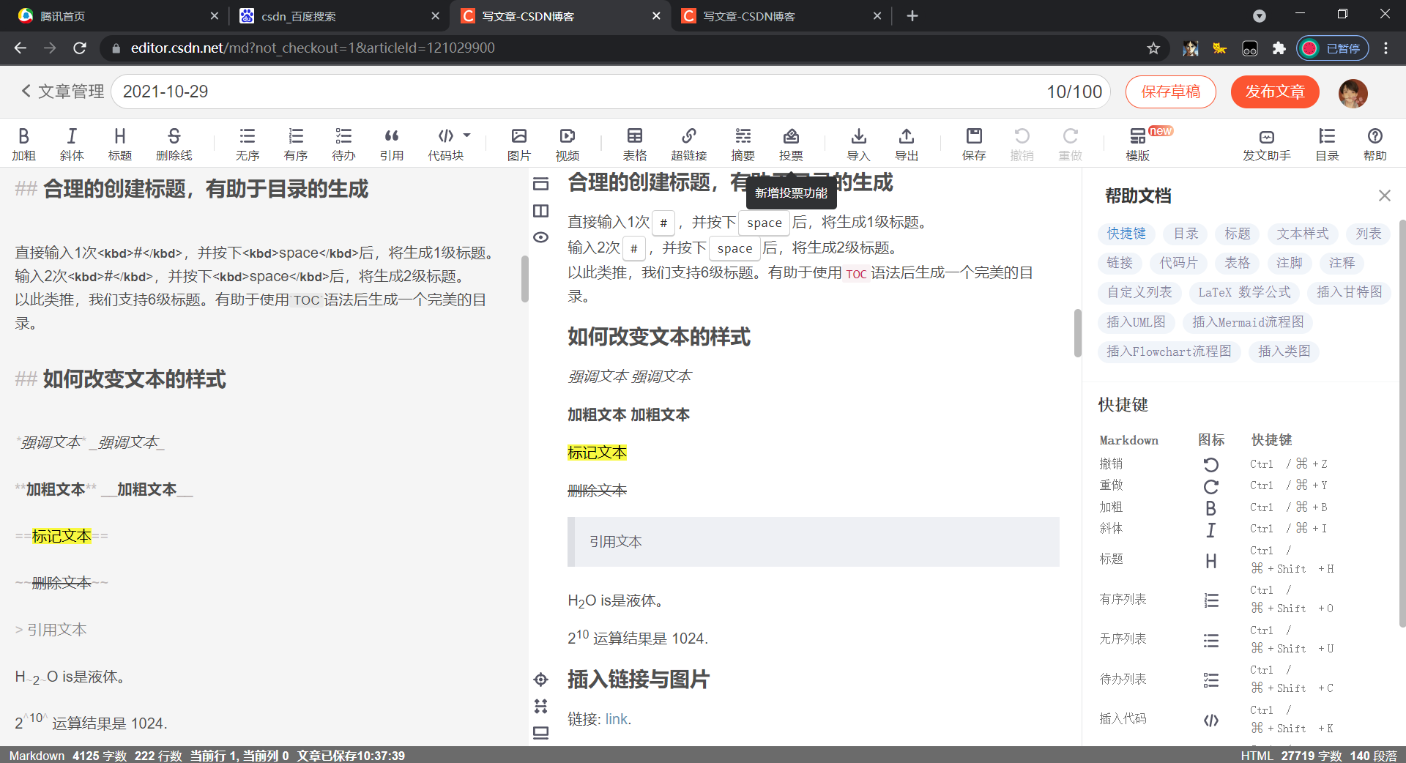The width and height of the screenshot is (1406, 763).
Task: Select 插入类图 help tag
Action: coord(1284,351)
